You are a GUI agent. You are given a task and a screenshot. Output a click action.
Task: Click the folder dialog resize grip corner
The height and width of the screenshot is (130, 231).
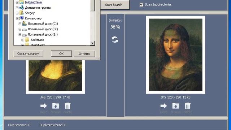click(x=98, y=58)
